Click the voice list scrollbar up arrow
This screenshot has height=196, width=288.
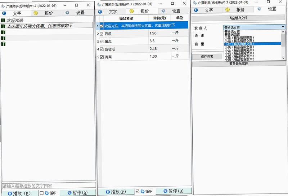[283, 32]
